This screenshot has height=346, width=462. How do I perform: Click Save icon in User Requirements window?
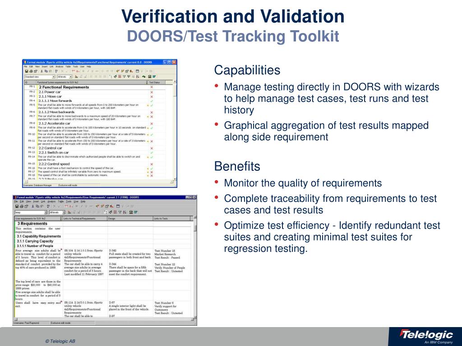17,206
